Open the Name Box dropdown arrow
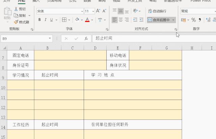The width and height of the screenshot is (216, 139). coord(50,38)
